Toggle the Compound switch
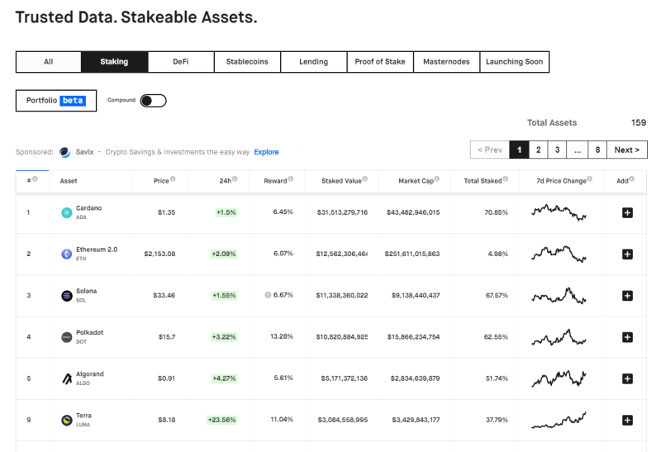 click(153, 101)
